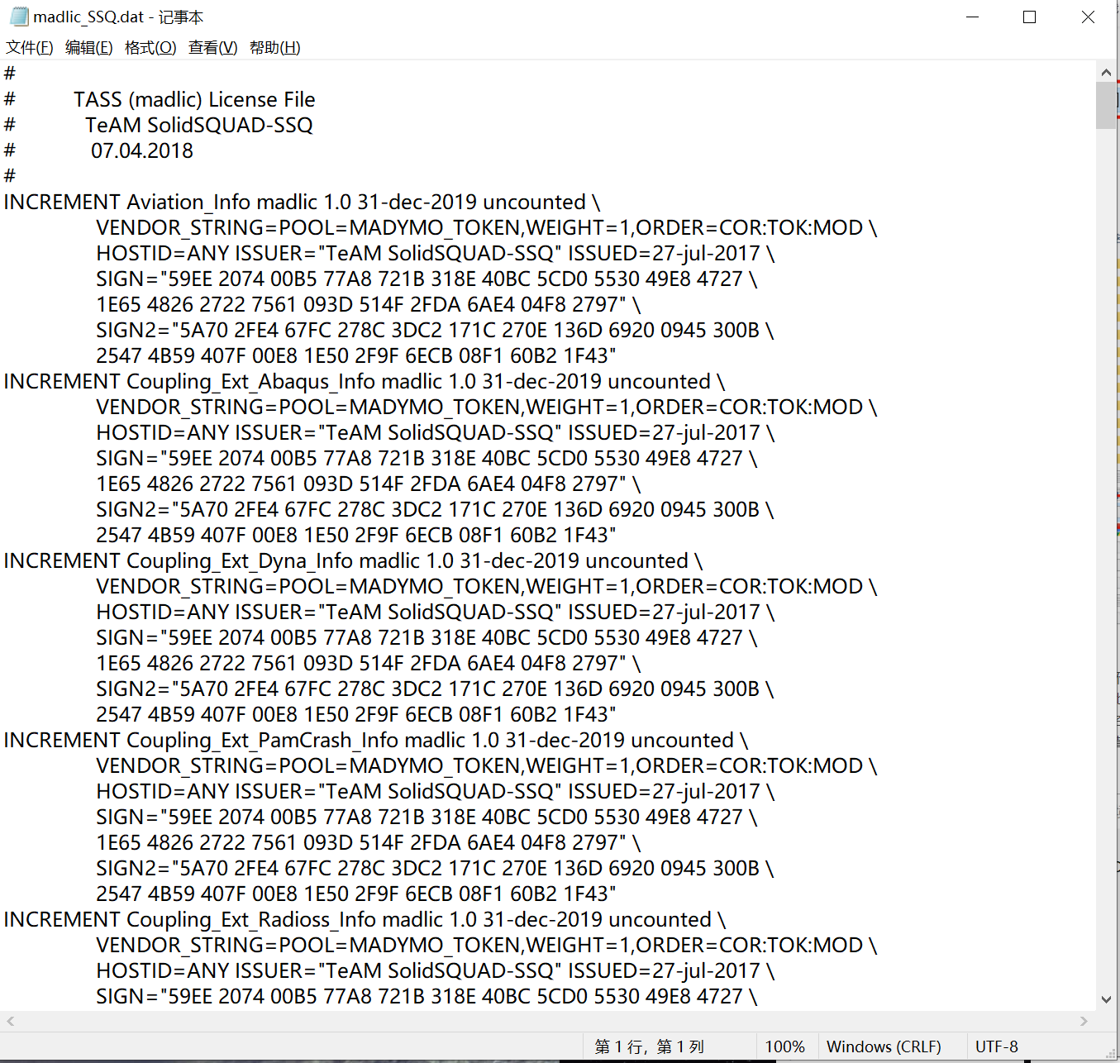Click the vertical scrollbar down arrow
The image size is (1120, 1063).
[1106, 999]
